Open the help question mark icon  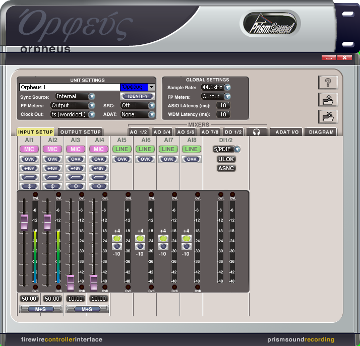[327, 83]
